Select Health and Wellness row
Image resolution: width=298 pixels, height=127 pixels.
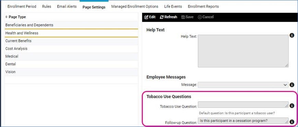[x=71, y=33]
